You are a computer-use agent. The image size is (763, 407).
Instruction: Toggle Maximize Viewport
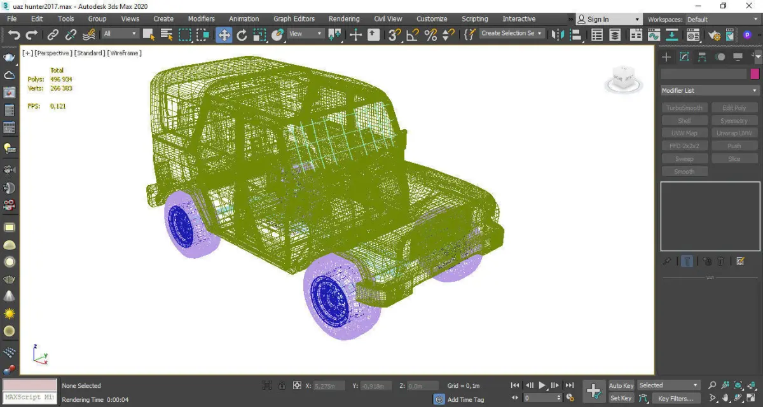[x=752, y=398]
